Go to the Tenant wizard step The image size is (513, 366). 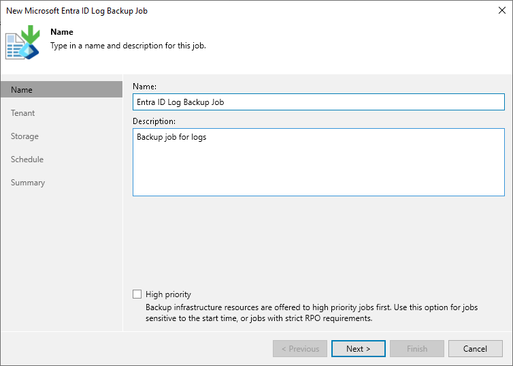[23, 113]
